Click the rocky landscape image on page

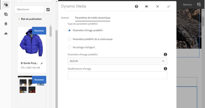[189, 29]
